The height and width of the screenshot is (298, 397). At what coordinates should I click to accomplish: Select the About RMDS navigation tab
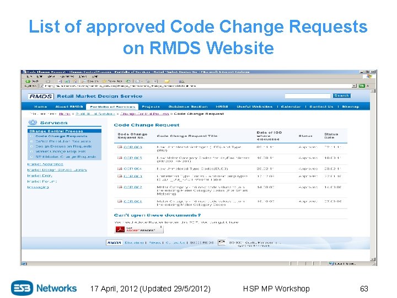click(x=69, y=107)
